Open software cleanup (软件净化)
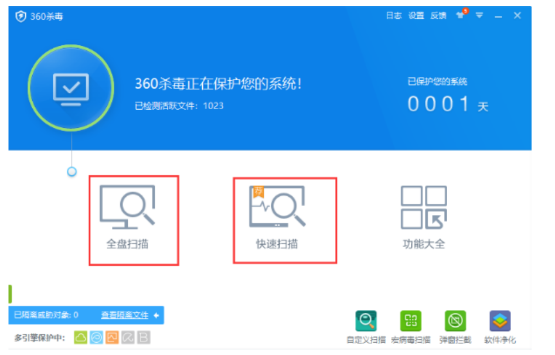The width and height of the screenshot is (555, 355). (500, 326)
